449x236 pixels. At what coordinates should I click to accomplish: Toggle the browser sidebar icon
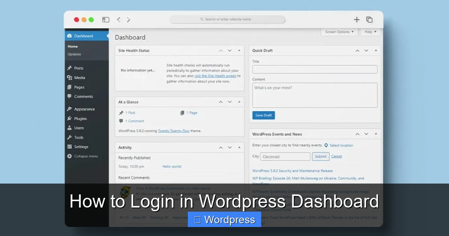point(106,19)
